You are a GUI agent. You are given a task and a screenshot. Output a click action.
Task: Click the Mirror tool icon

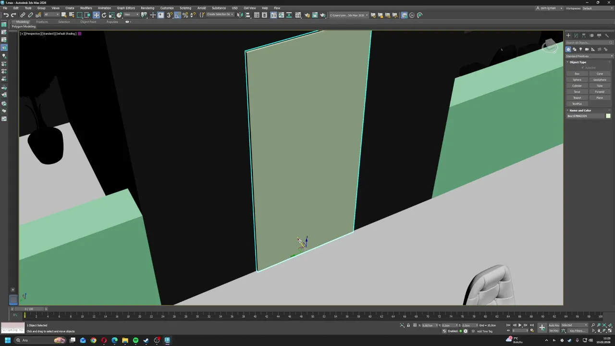pyautogui.click(x=239, y=15)
